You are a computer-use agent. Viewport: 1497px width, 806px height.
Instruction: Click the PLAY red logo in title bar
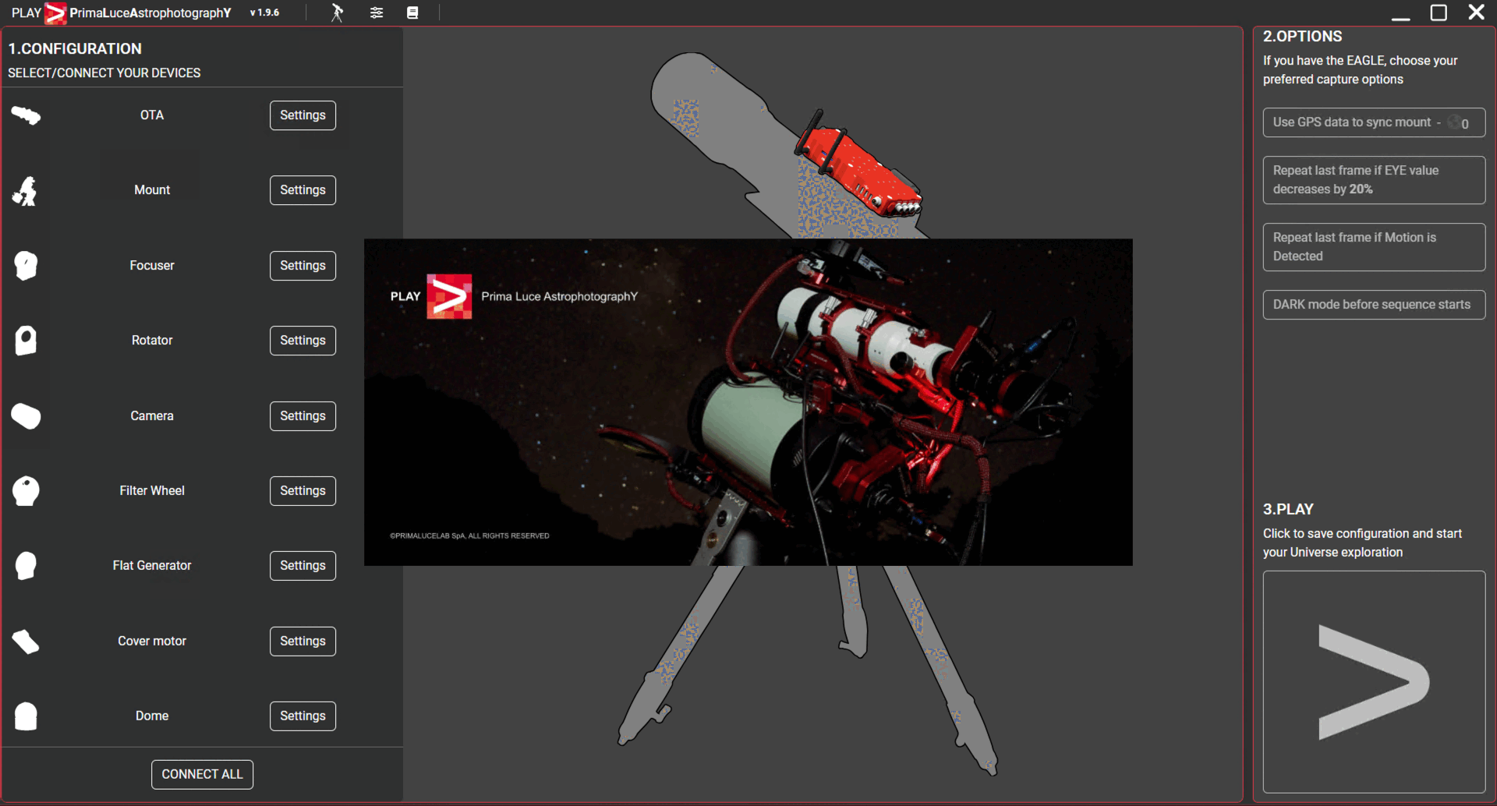click(x=55, y=13)
